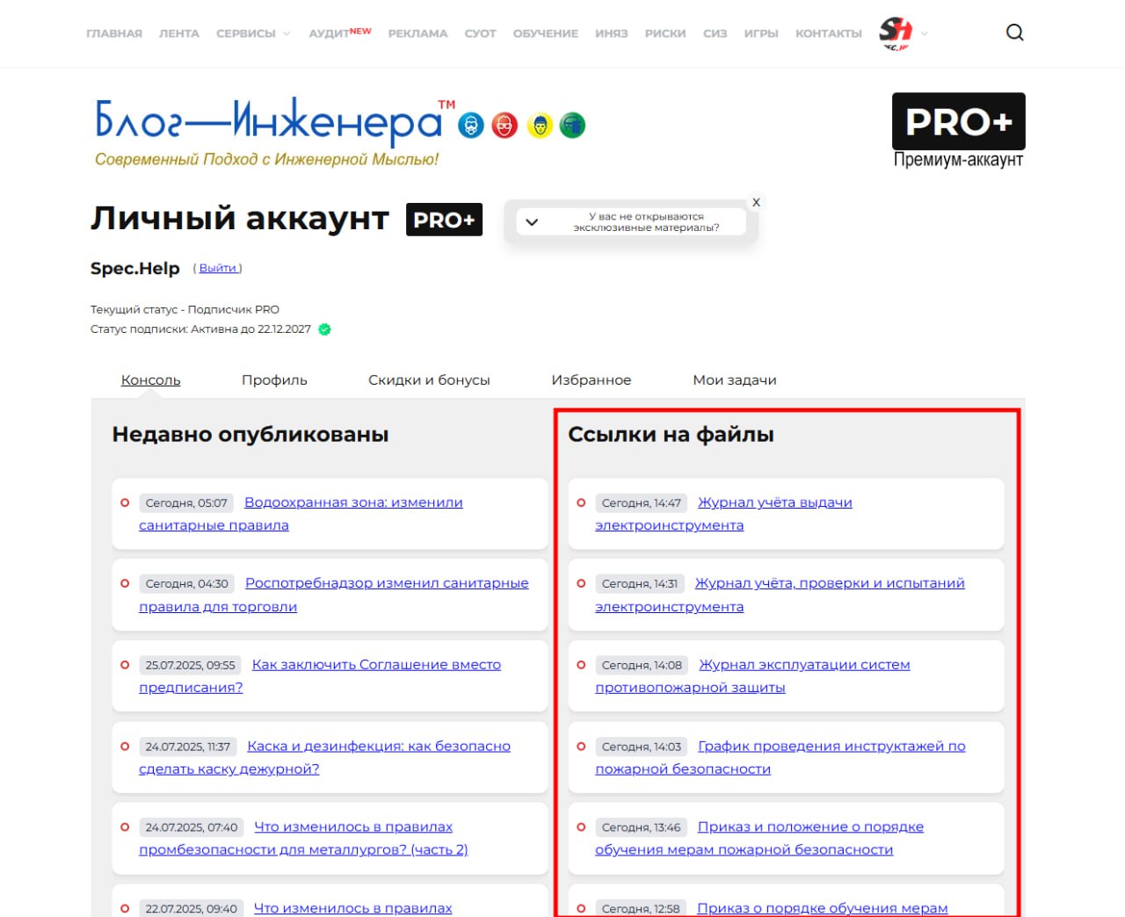Click the Spec.Help avatar logo in navbar
Image resolution: width=1125 pixels, height=917 pixels.
tap(896, 33)
